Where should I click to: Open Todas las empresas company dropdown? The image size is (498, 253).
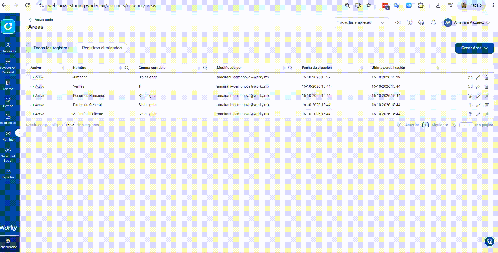tap(361, 23)
